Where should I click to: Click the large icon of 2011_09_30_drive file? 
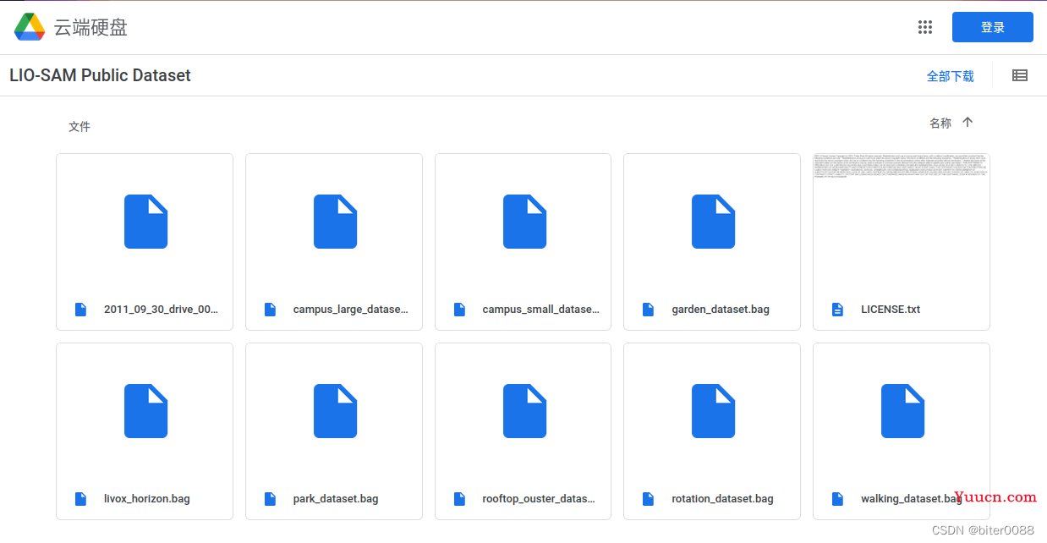click(x=145, y=222)
